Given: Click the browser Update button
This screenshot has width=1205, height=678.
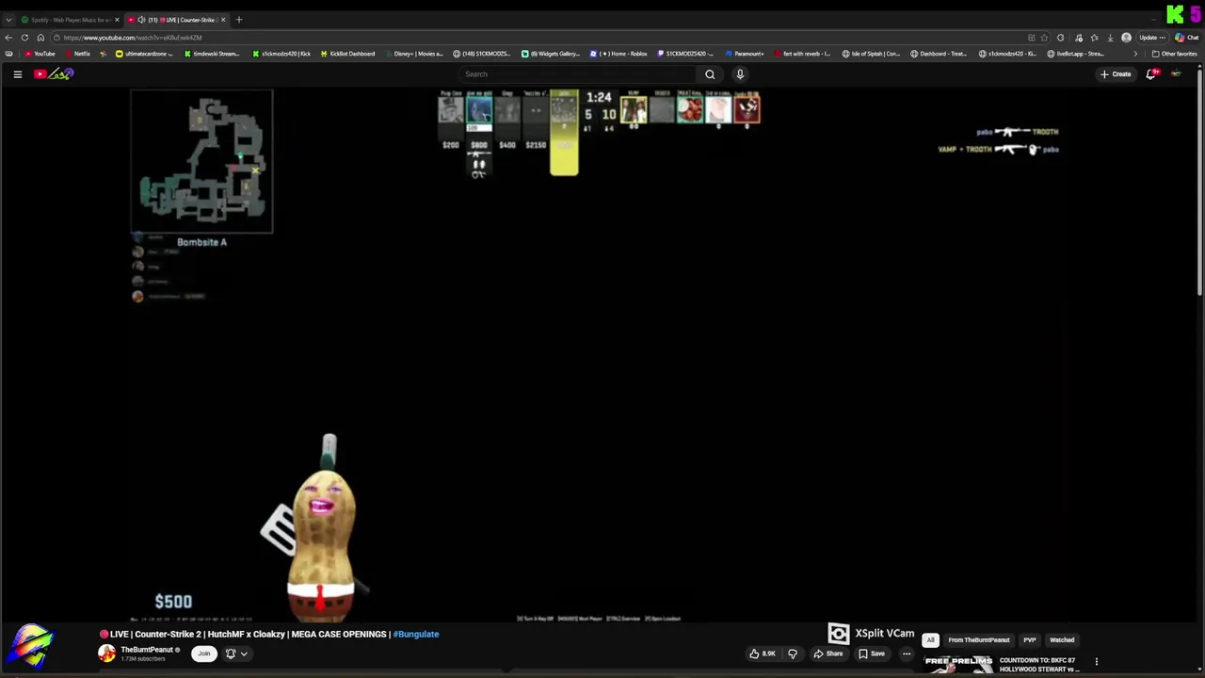Looking at the screenshot, I should [x=1152, y=38].
